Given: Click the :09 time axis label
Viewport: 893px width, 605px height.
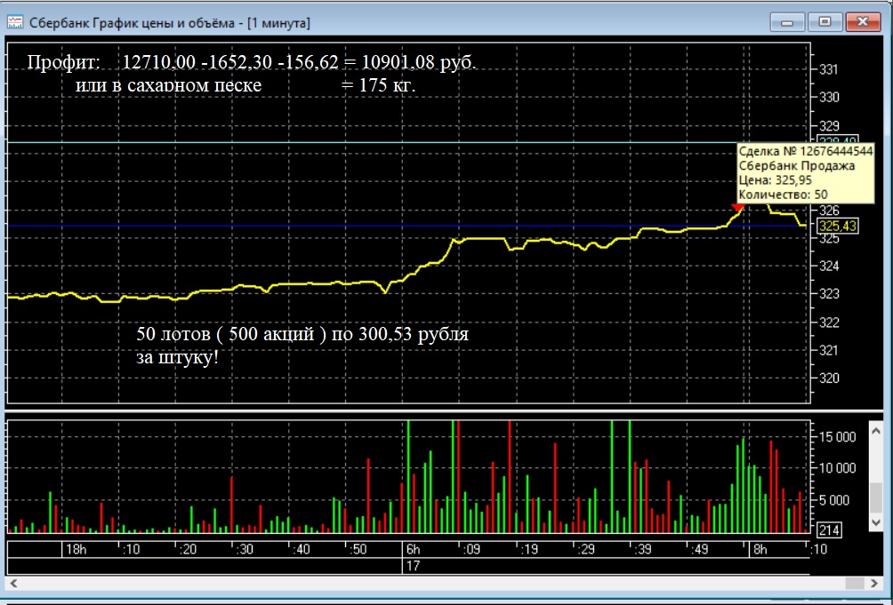Looking at the screenshot, I should (x=471, y=550).
